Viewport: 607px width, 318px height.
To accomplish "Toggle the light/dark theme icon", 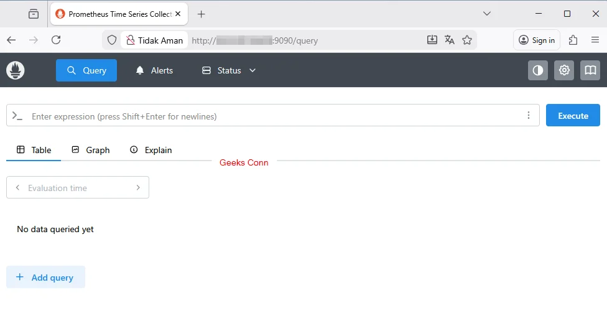I will (x=538, y=70).
